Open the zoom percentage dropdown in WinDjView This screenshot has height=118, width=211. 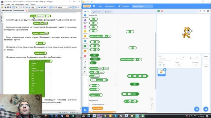(68, 7)
